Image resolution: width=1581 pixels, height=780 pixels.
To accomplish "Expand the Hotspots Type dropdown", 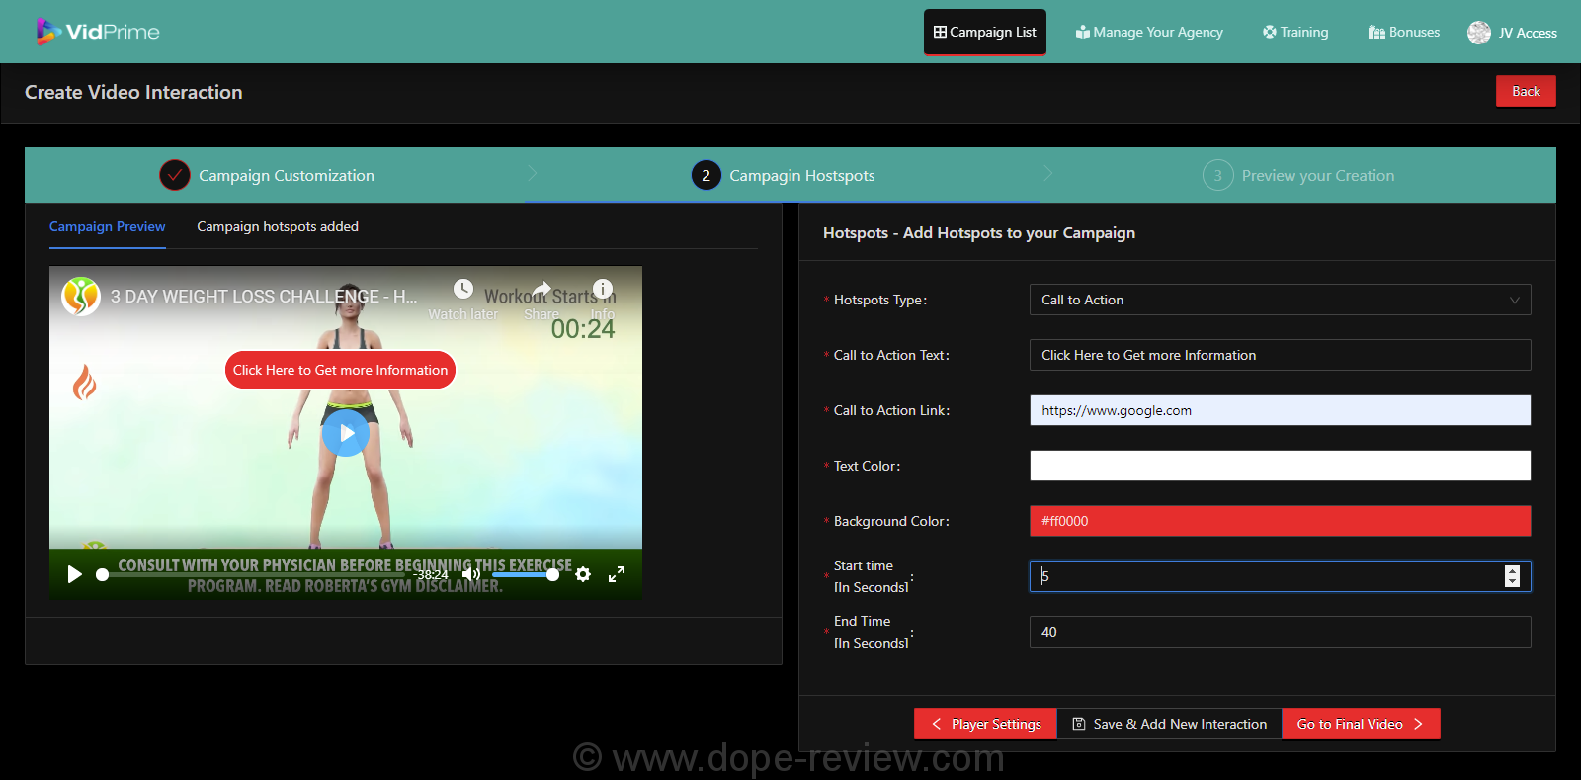I will [1280, 300].
